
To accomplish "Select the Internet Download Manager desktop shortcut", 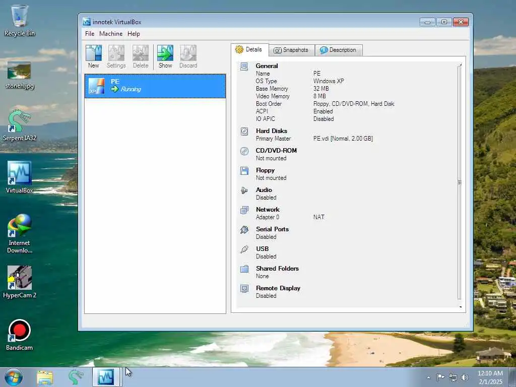I will (20, 234).
